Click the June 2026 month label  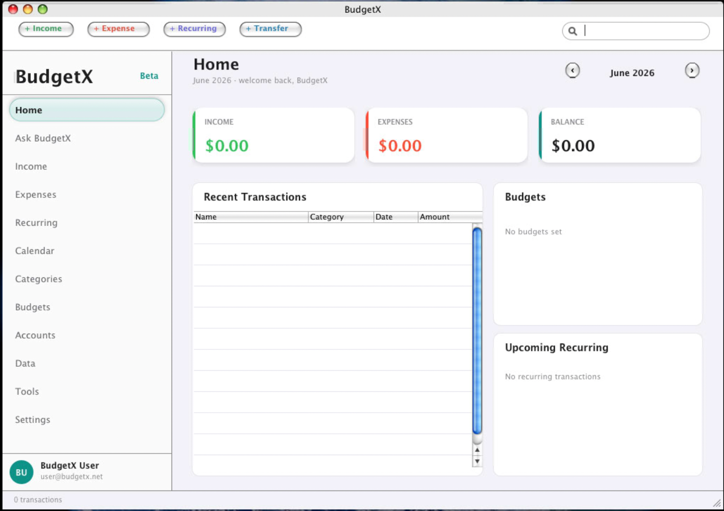[x=632, y=73]
